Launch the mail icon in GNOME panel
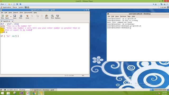The height and width of the screenshot is (95, 169). [28, 7]
